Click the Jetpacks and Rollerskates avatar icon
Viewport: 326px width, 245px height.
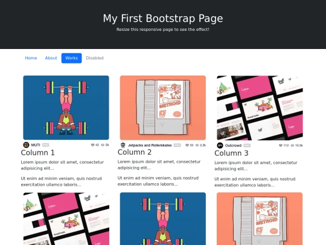click(123, 145)
